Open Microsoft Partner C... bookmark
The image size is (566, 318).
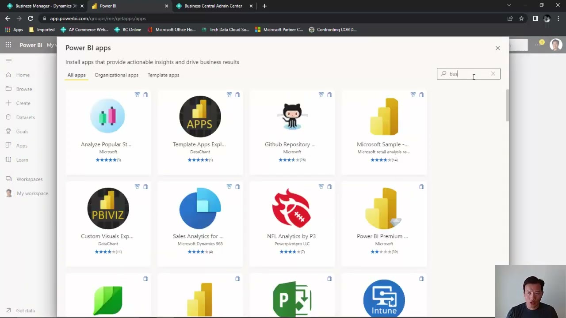(279, 30)
